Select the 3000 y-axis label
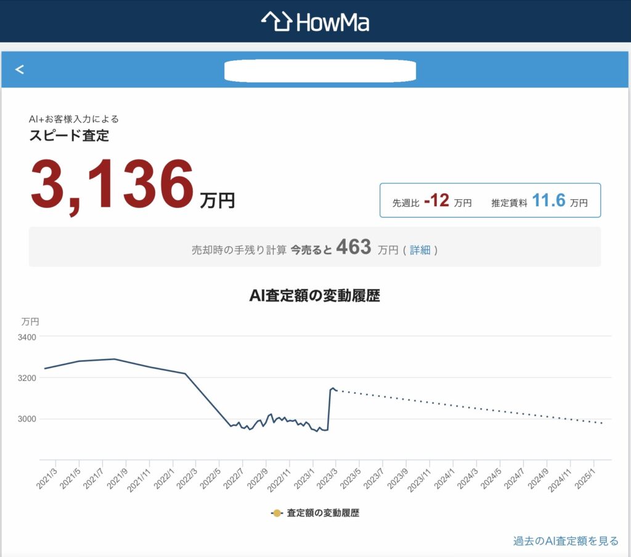Screen dimensions: 631x557 [27, 419]
